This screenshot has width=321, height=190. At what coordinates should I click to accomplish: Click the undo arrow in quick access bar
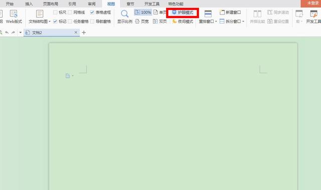click(x=7, y=33)
